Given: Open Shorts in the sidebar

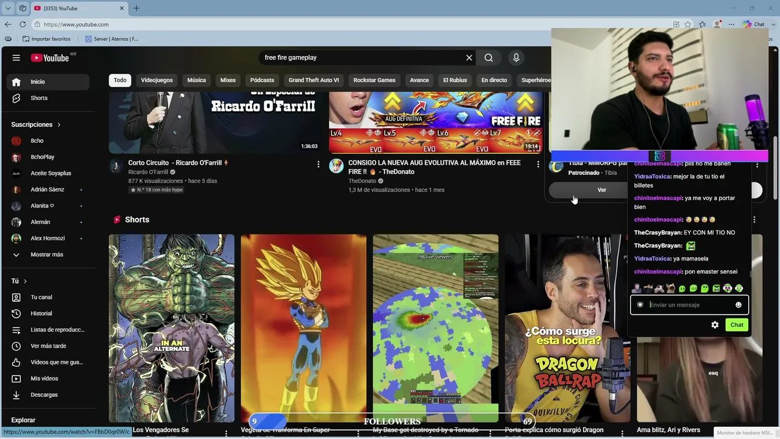Looking at the screenshot, I should 48,98.
